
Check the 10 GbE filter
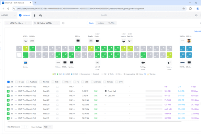105,82
